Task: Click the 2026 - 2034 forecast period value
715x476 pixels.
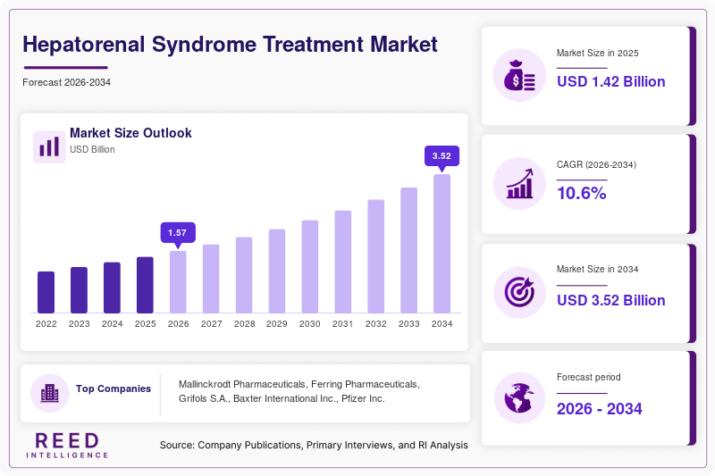Action: point(599,409)
